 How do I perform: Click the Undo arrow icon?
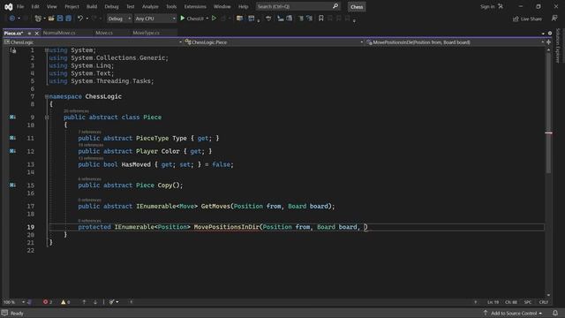80,19
